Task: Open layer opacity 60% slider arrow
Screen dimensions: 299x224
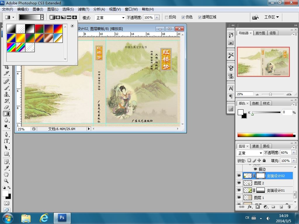Action: (294, 153)
